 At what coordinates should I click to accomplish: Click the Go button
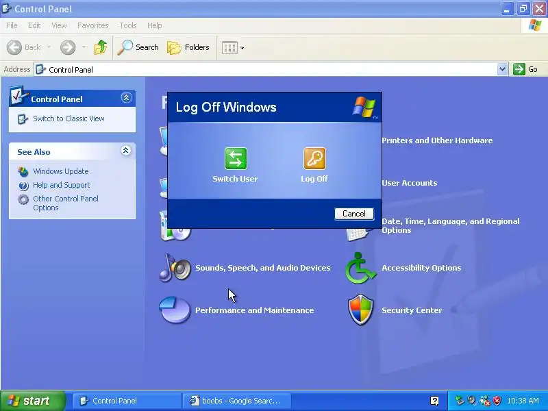click(525, 69)
